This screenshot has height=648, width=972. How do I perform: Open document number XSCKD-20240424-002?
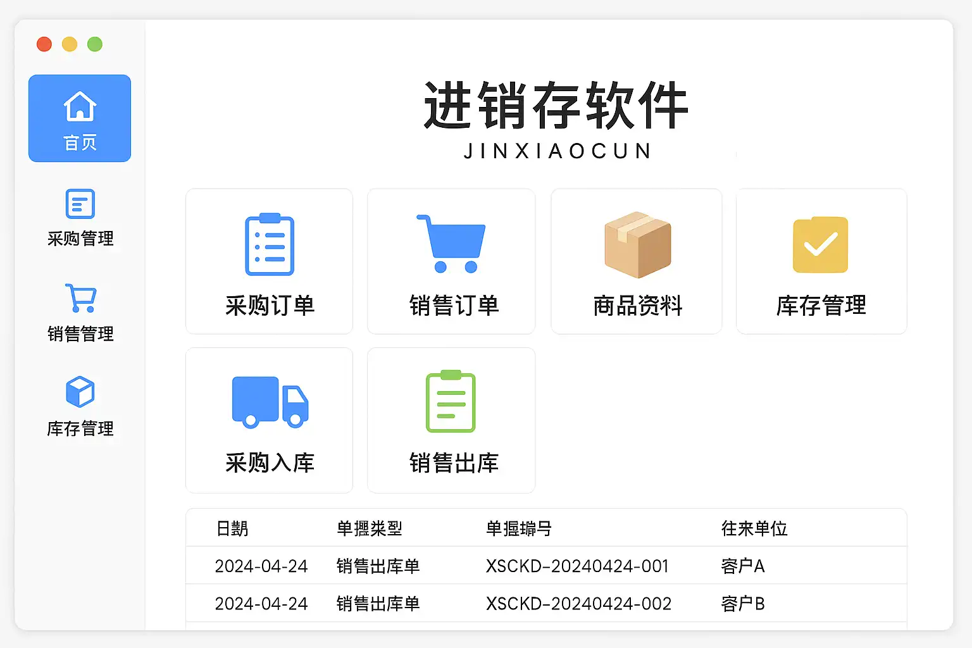578,604
